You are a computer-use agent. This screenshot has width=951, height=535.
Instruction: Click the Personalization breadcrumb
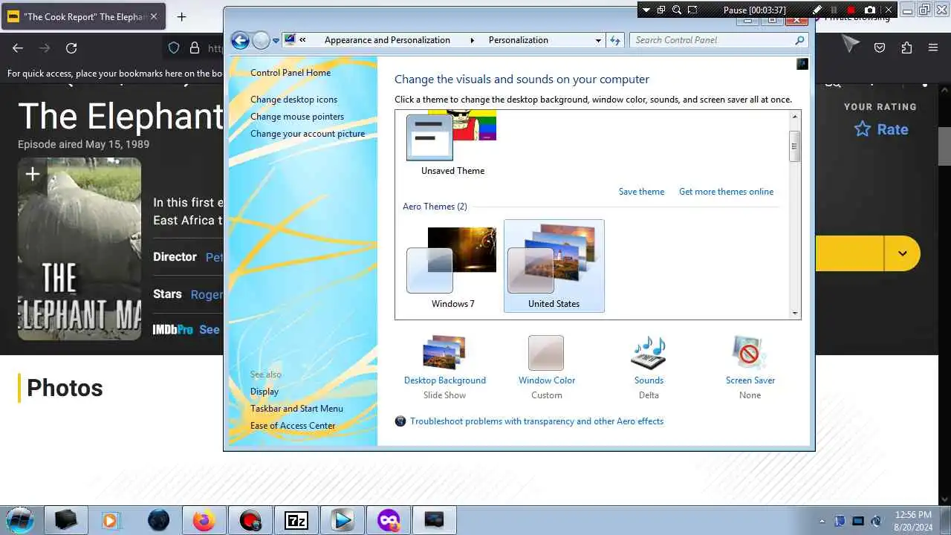coord(519,40)
